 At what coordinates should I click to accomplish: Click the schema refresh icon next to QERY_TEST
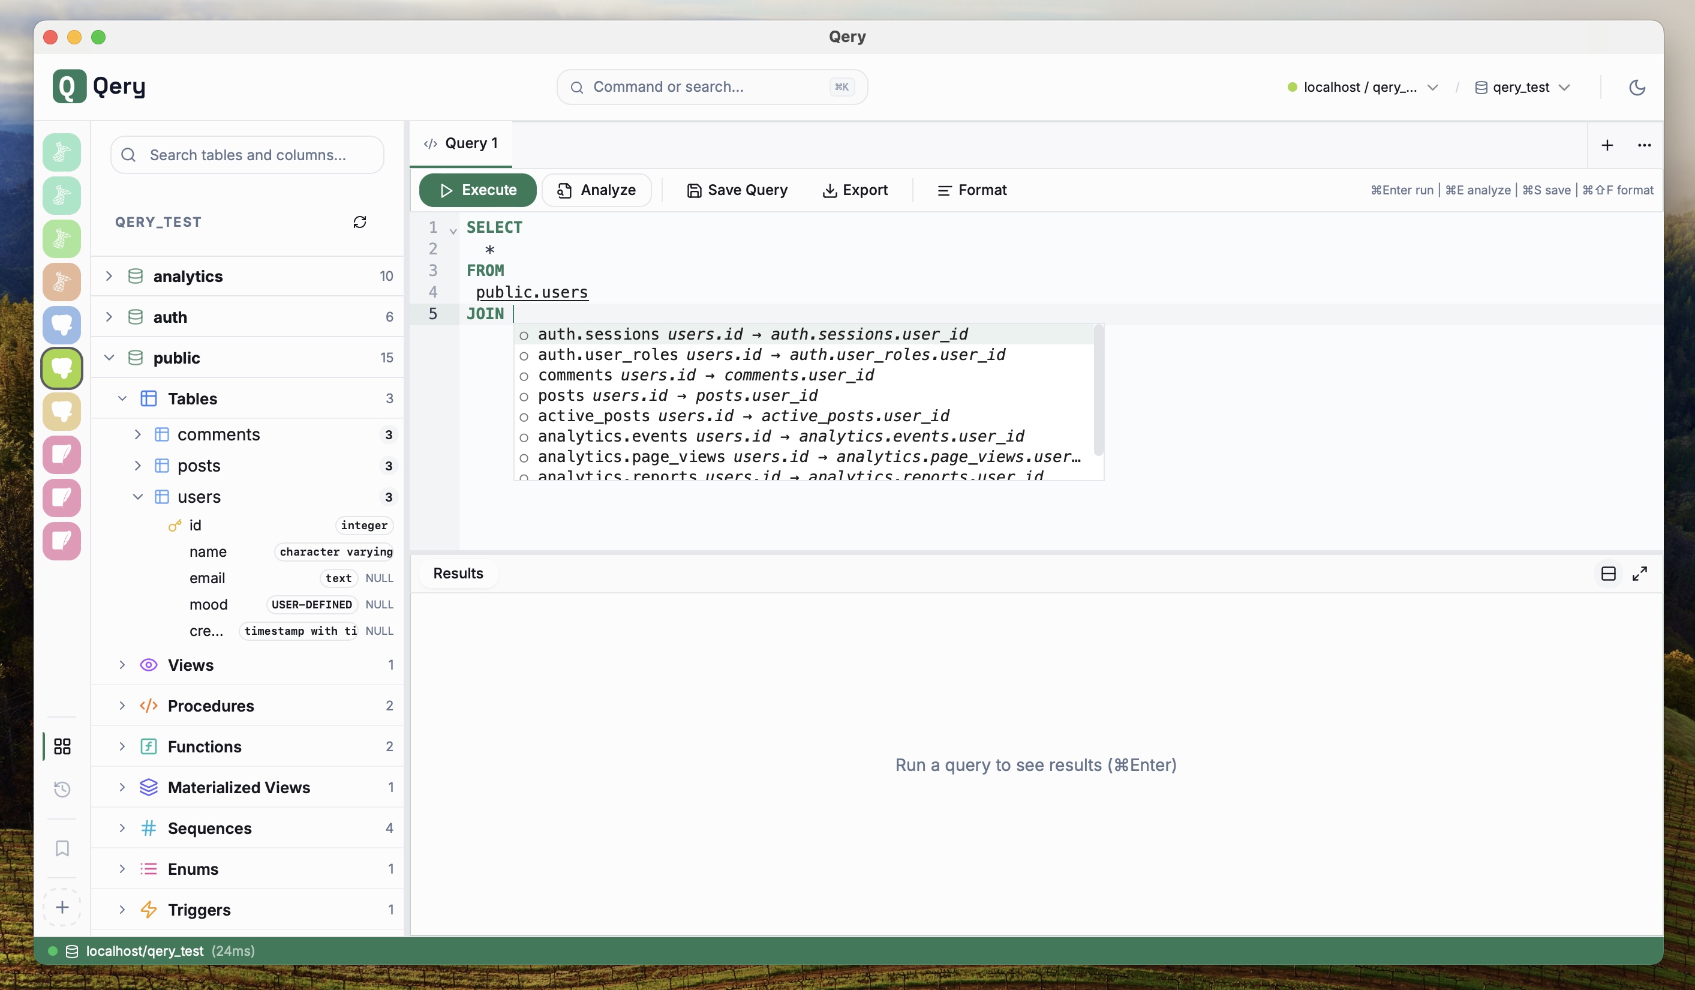point(360,222)
